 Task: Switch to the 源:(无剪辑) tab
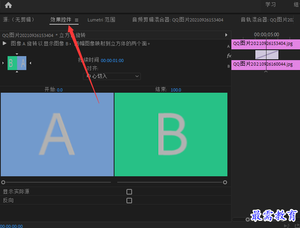click(x=19, y=19)
